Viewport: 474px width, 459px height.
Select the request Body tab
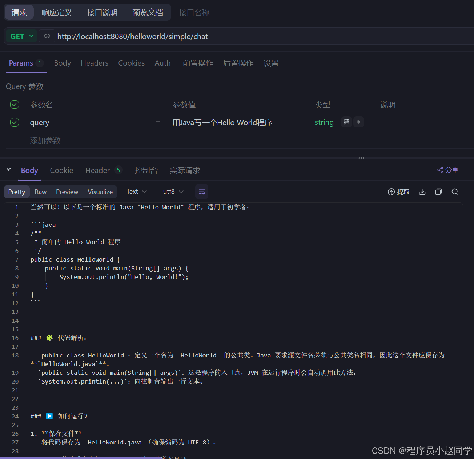click(63, 63)
